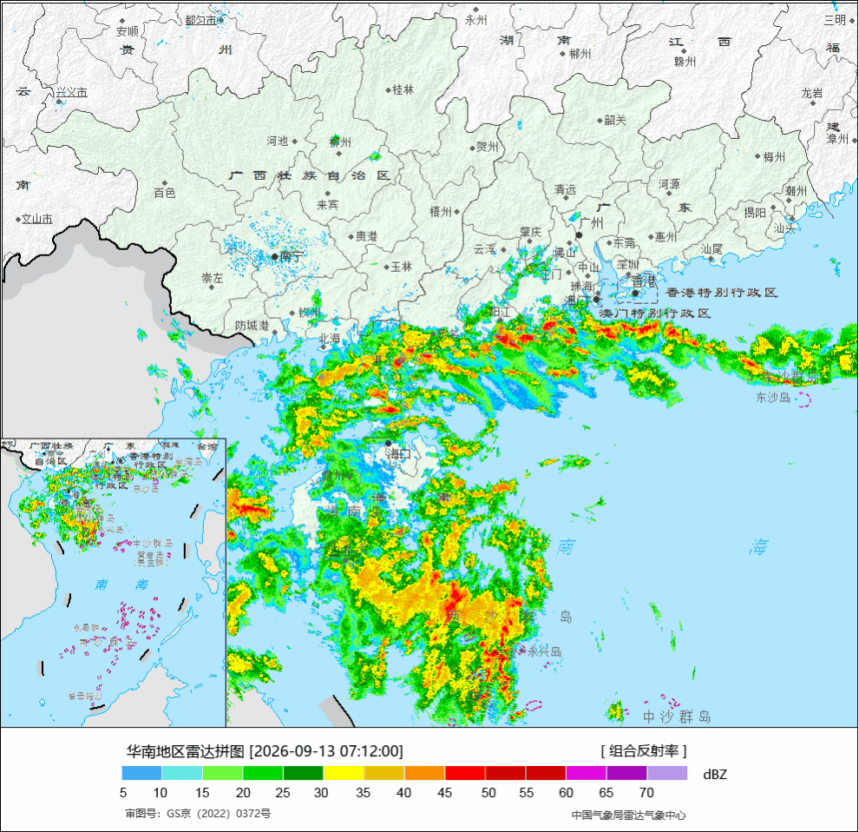Click the 揭阳 city label
The width and height of the screenshot is (859, 832).
pos(755,212)
